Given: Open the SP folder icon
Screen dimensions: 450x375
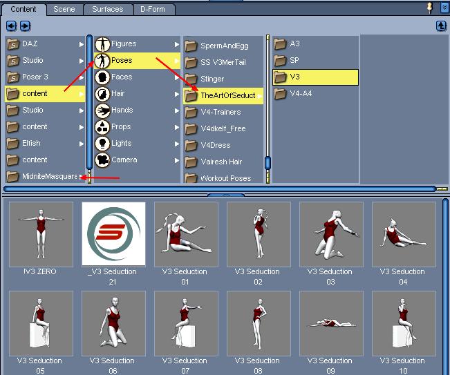Looking at the screenshot, I should coord(280,61).
